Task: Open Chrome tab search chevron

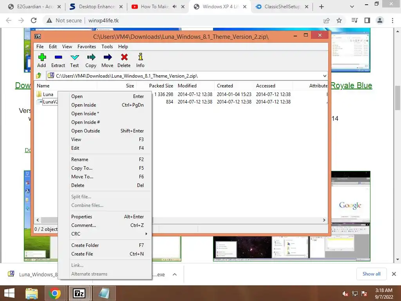Action: 352,7
